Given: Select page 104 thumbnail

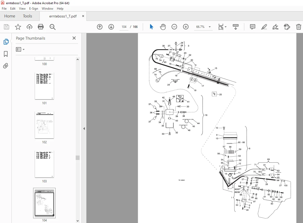Looking at the screenshot, I should pos(44,203).
